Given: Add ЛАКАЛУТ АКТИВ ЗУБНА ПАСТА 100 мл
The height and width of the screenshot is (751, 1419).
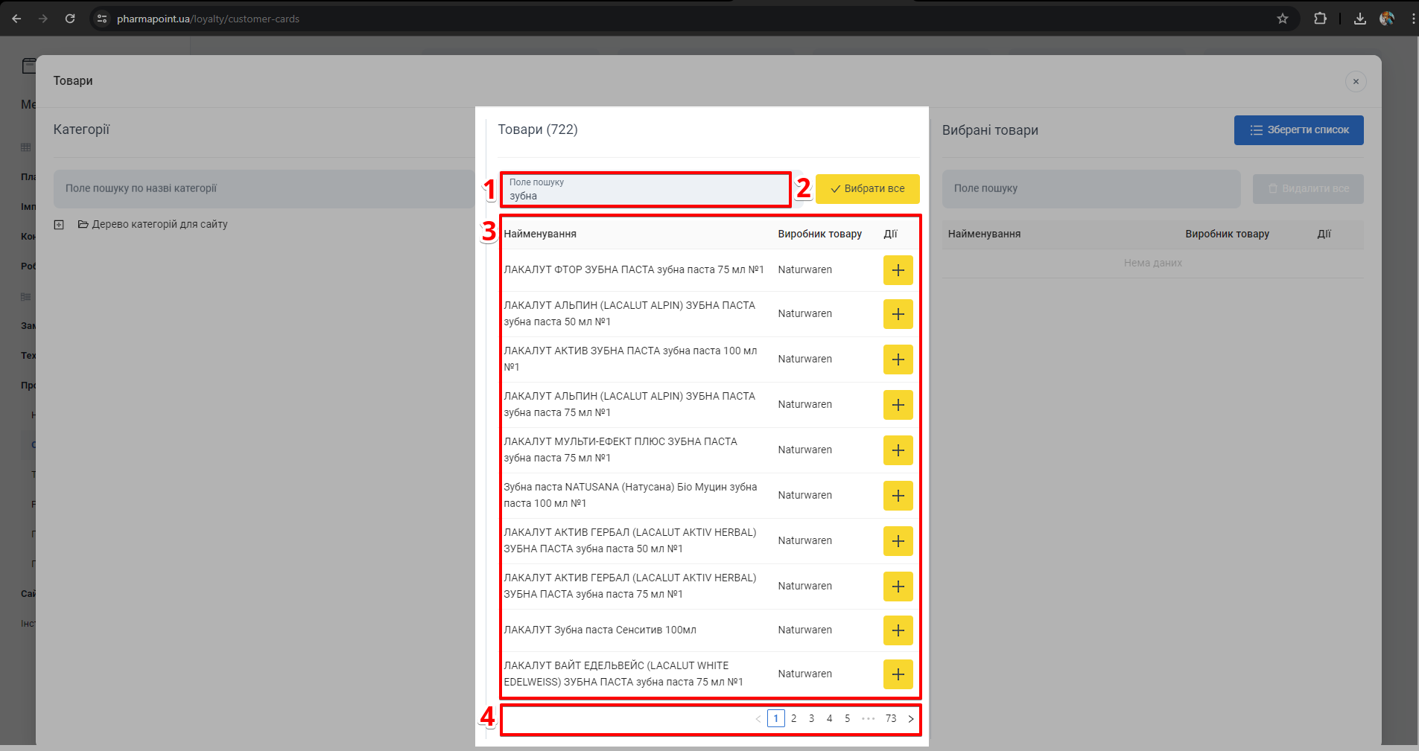Looking at the screenshot, I should tap(898, 359).
